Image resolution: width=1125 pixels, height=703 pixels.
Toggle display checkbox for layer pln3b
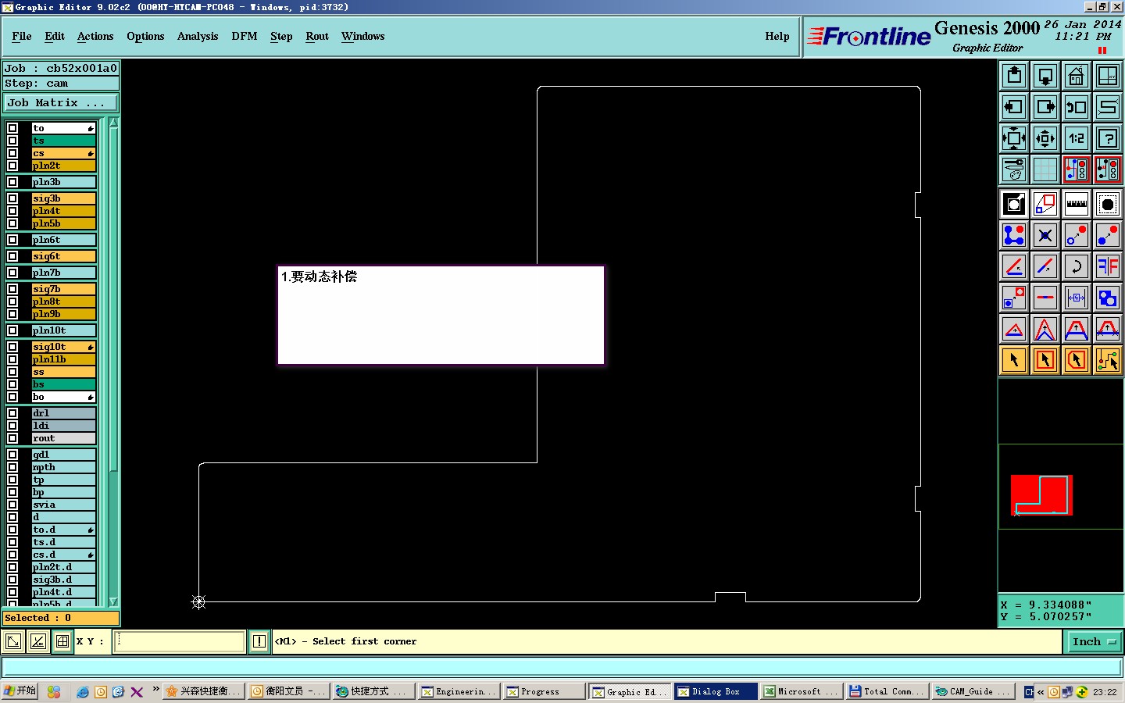click(12, 182)
